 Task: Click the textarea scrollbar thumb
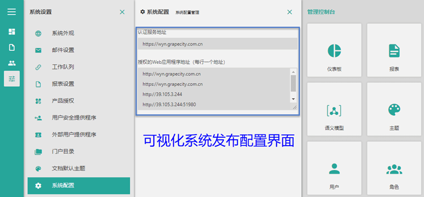pos(293,83)
